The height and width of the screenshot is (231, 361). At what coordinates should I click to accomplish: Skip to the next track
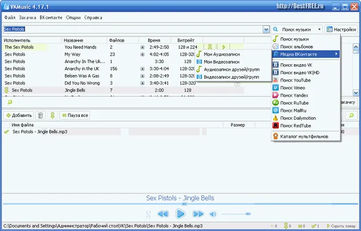pos(198,214)
